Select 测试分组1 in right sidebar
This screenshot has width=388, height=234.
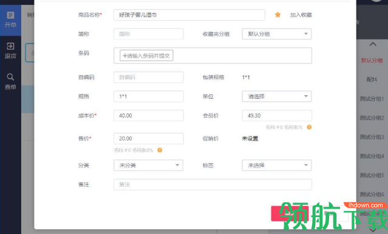point(372,99)
